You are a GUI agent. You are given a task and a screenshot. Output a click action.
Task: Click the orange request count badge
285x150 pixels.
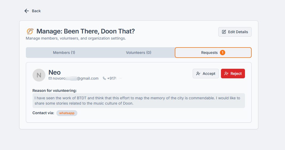[223, 53]
